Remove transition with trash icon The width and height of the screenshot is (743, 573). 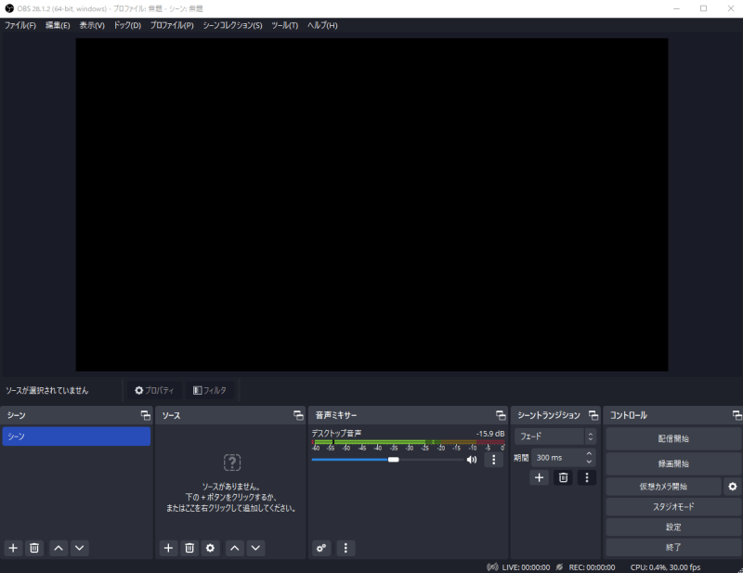563,477
